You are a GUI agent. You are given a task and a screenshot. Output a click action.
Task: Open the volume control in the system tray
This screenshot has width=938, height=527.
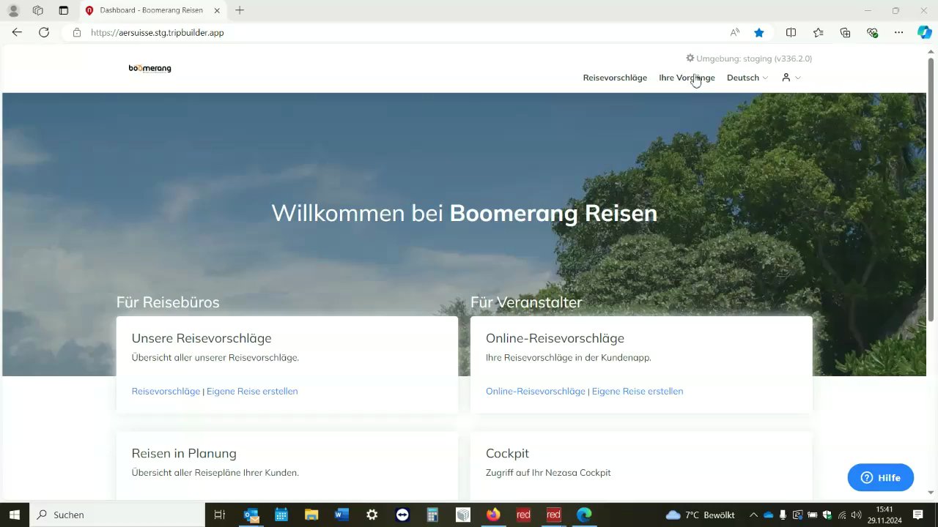coord(856,515)
